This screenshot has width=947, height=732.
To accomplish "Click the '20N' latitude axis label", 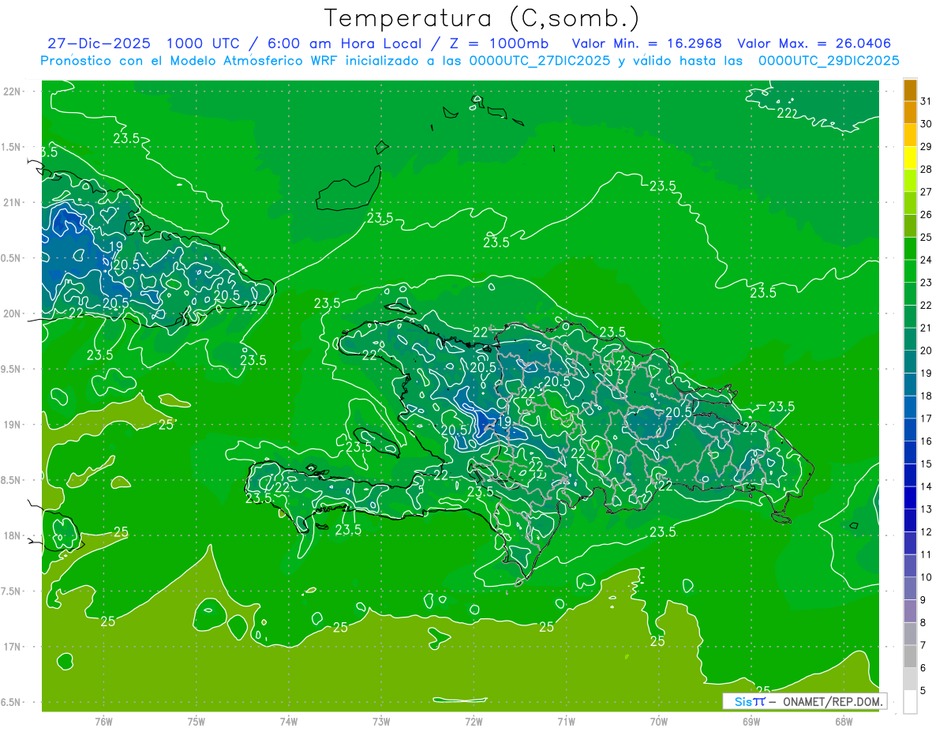I will 12,313.
